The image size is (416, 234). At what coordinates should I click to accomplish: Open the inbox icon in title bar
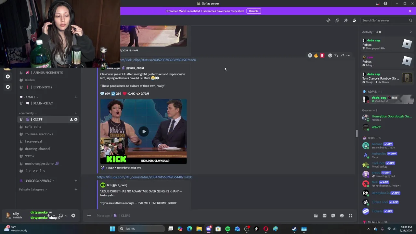[x=378, y=4]
